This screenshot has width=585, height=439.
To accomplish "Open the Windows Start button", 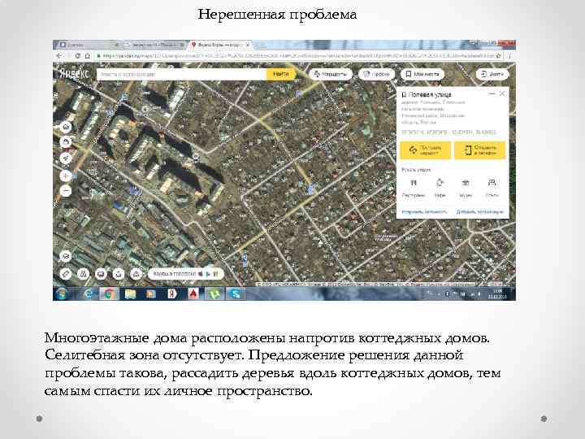I will coord(63,293).
